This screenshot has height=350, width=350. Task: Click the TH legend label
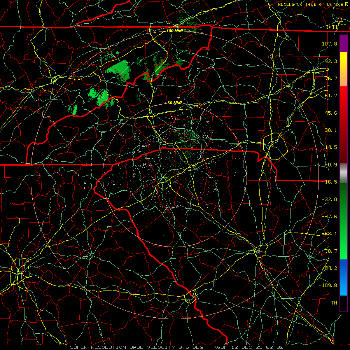click(334, 303)
